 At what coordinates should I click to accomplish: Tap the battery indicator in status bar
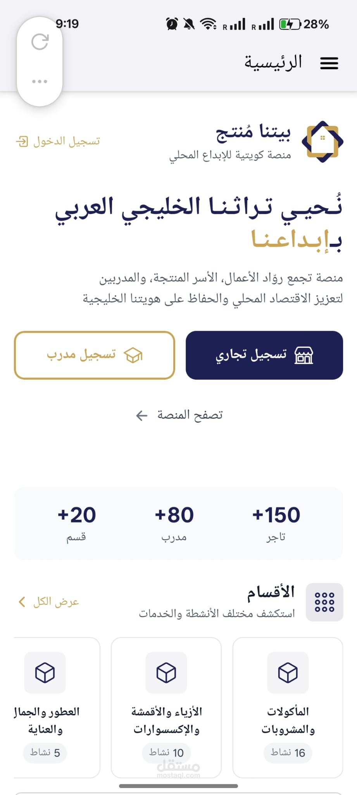(290, 24)
